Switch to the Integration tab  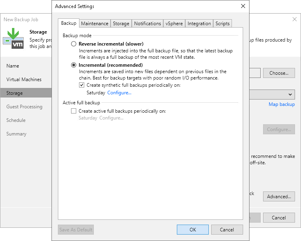tap(199, 24)
